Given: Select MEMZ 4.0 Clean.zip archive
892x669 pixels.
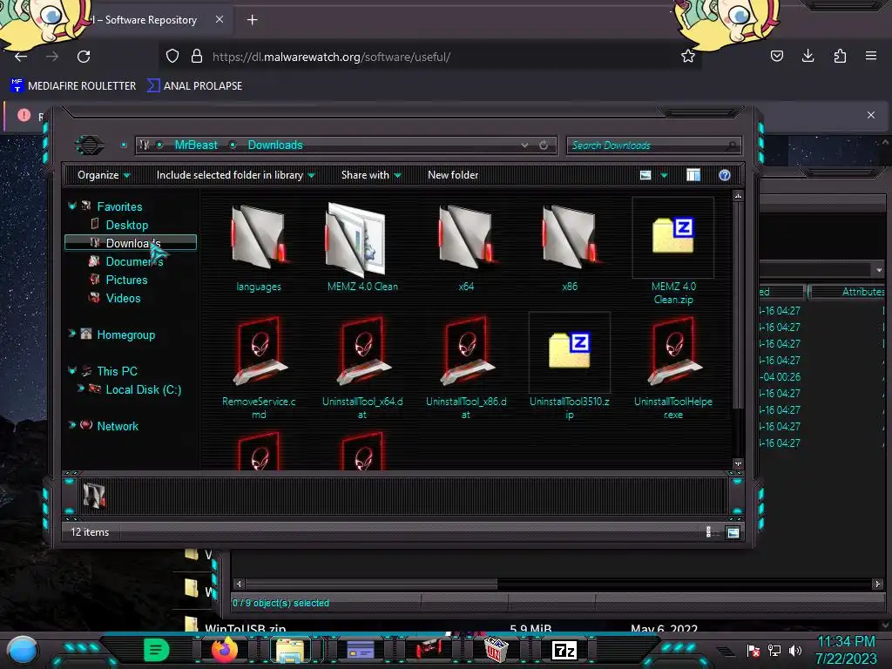Looking at the screenshot, I should point(673,250).
